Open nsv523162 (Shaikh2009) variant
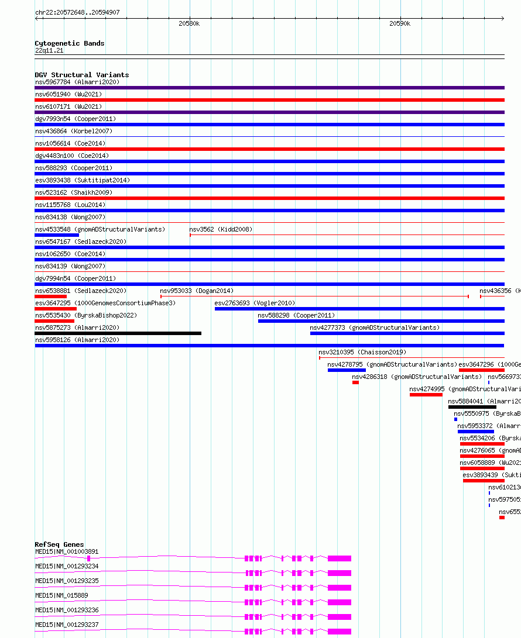 tap(74, 192)
